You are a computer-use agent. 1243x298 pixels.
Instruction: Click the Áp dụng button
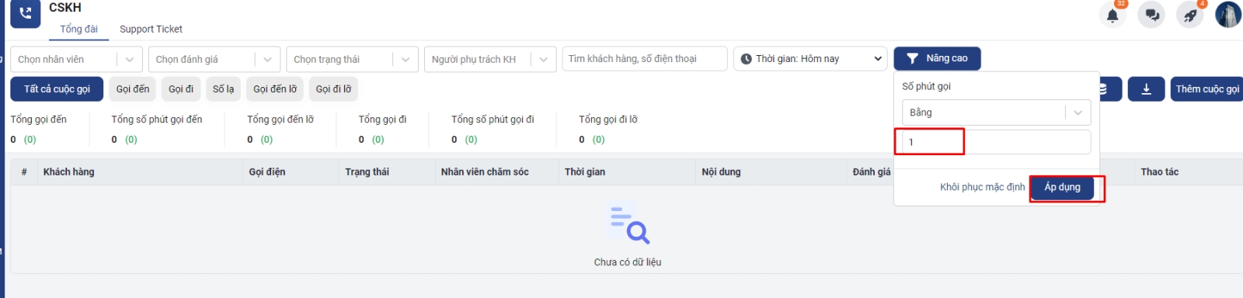[x=1062, y=188]
